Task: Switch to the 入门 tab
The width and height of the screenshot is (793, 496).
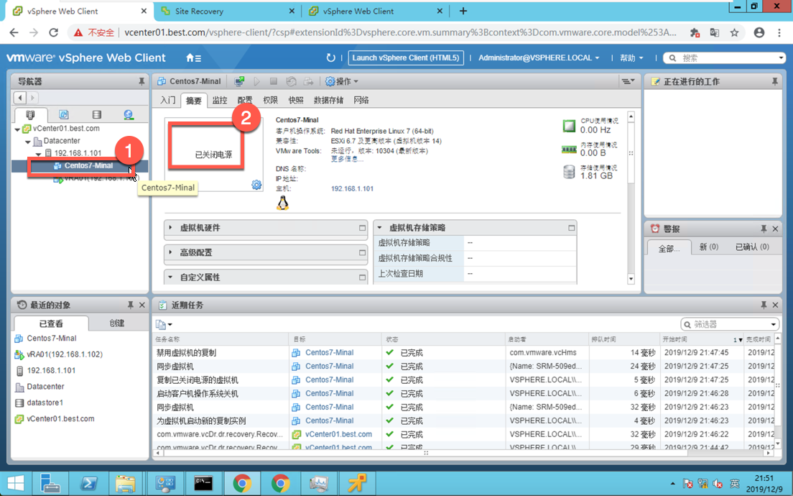Action: (168, 100)
